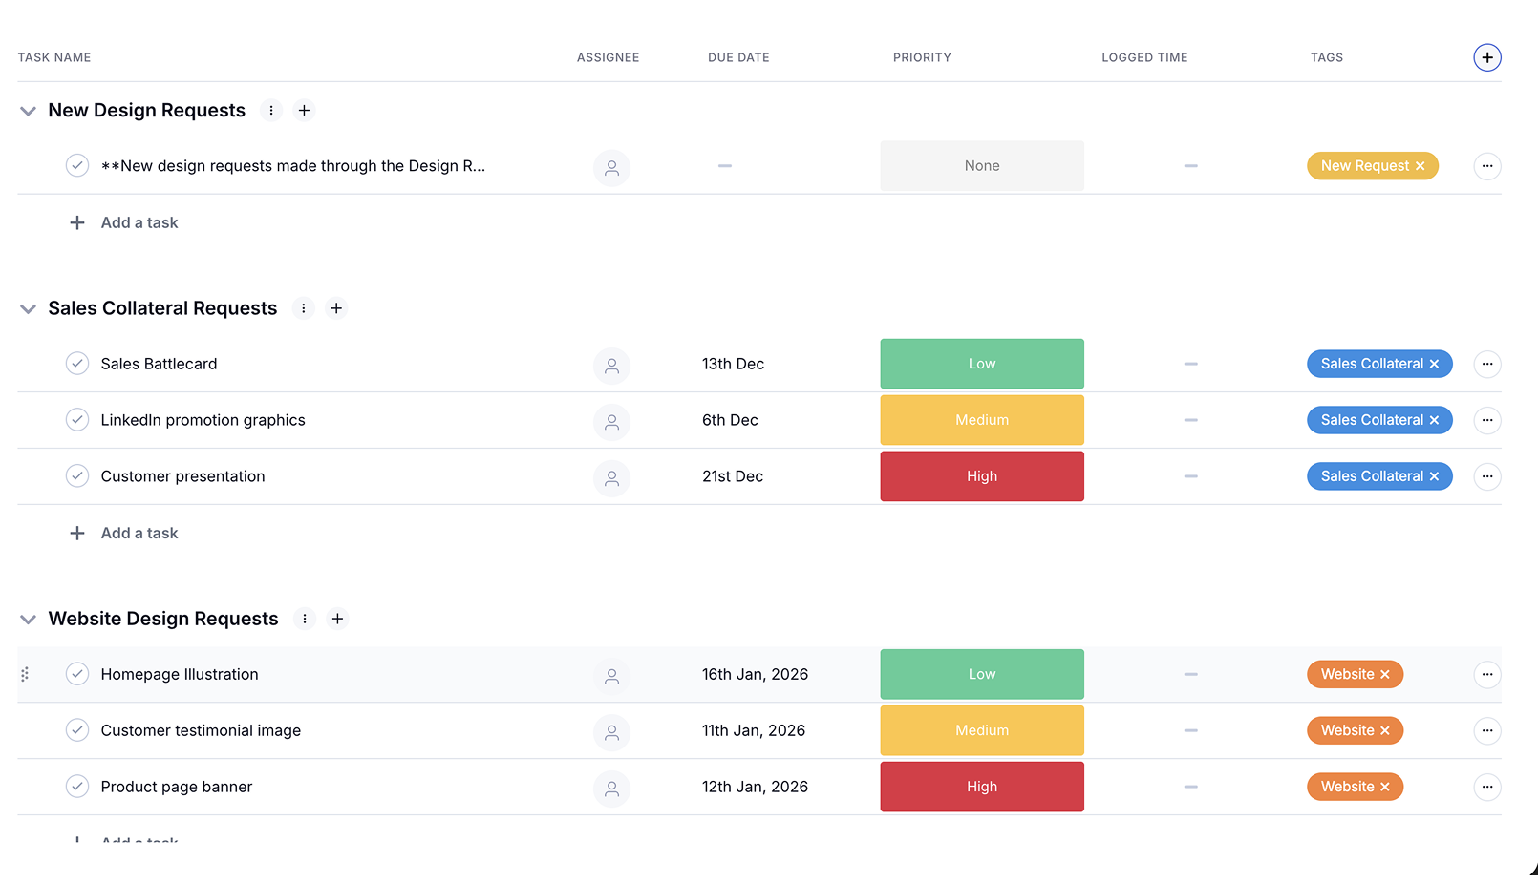Click plus icon next to Website Design Requests
This screenshot has height=884, width=1538.
[337, 619]
